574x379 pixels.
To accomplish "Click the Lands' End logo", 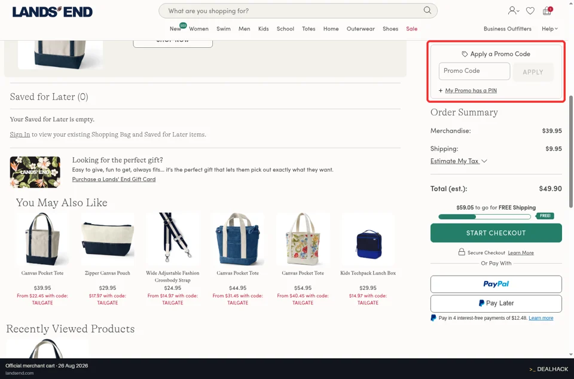I will pyautogui.click(x=53, y=12).
